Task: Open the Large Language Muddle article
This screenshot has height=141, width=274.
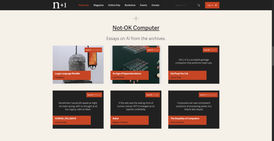Action: [67, 73]
